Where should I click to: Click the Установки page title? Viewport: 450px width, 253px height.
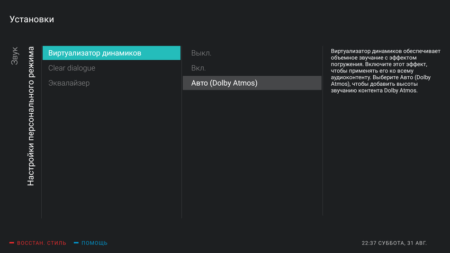[x=32, y=20]
